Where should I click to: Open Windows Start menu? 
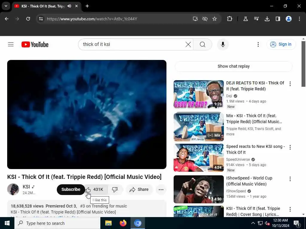tap(7, 223)
